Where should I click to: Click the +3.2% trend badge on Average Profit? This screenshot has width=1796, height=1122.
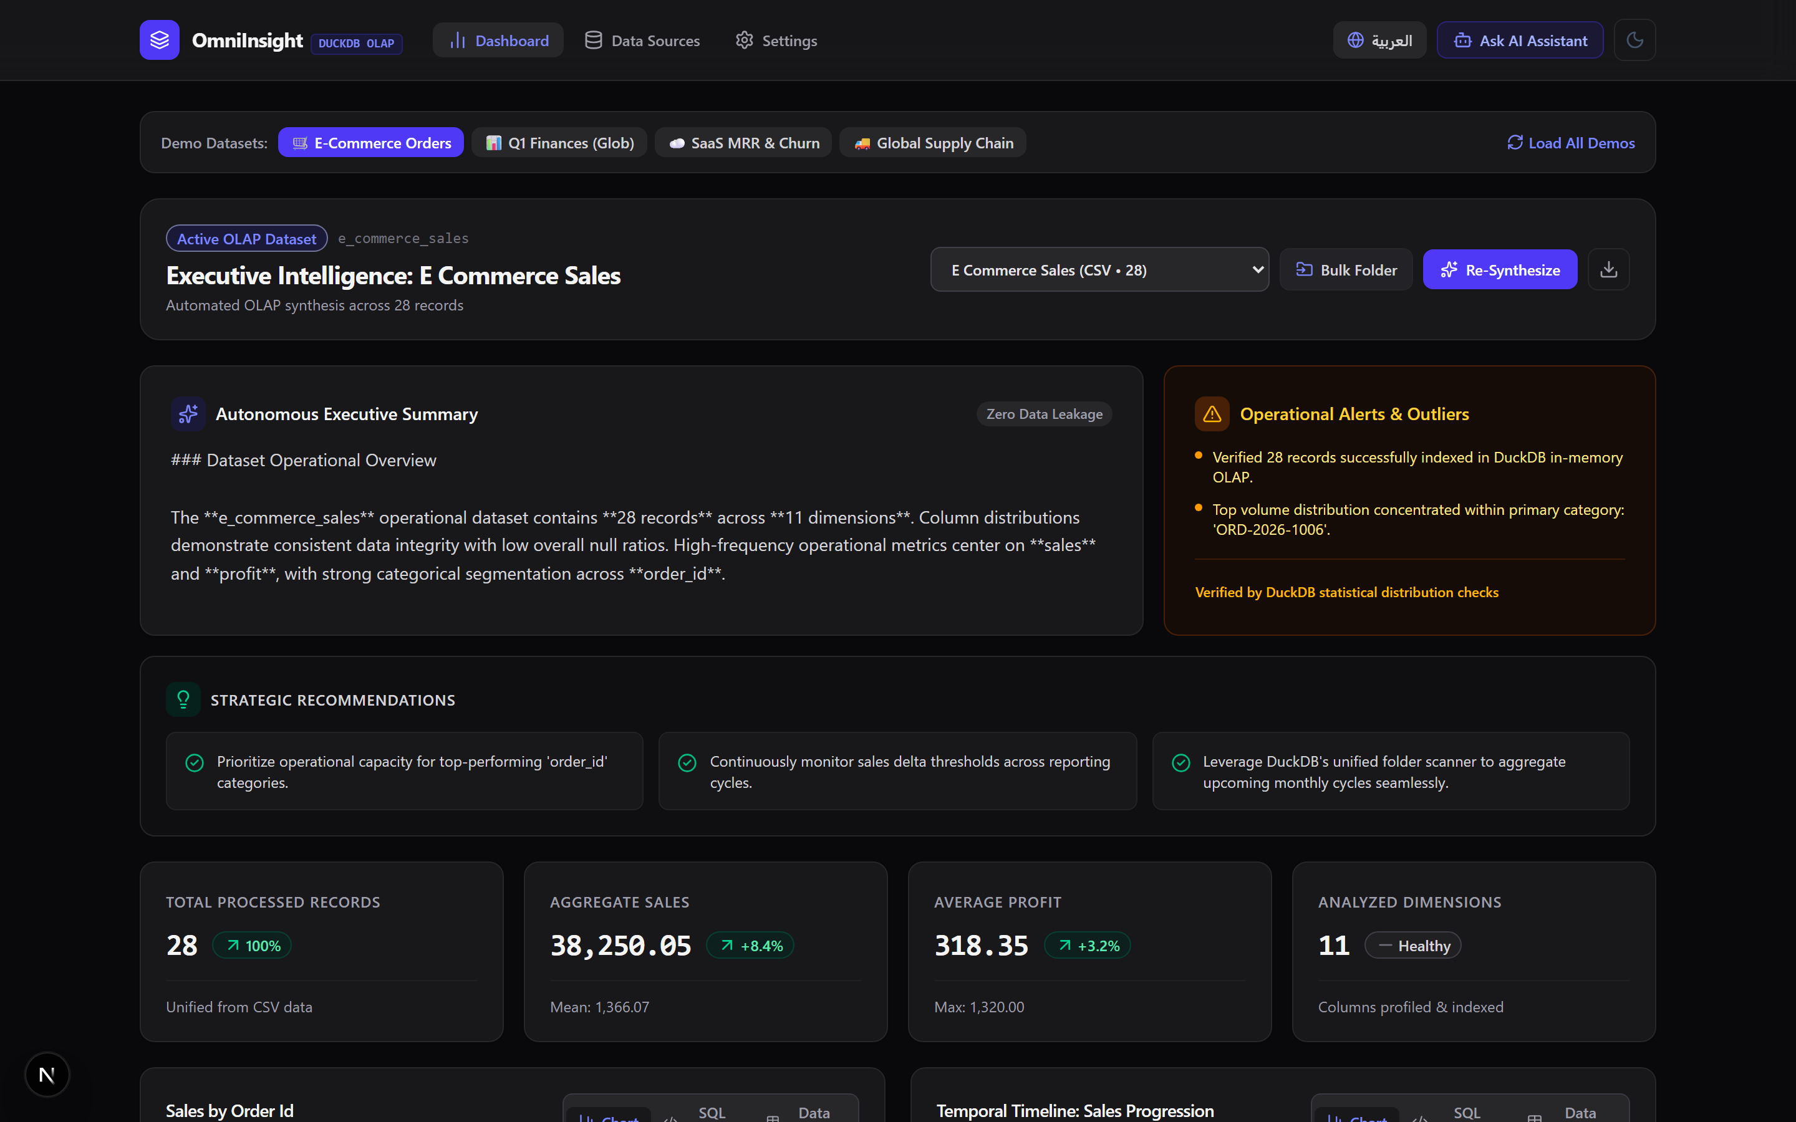click(x=1087, y=946)
